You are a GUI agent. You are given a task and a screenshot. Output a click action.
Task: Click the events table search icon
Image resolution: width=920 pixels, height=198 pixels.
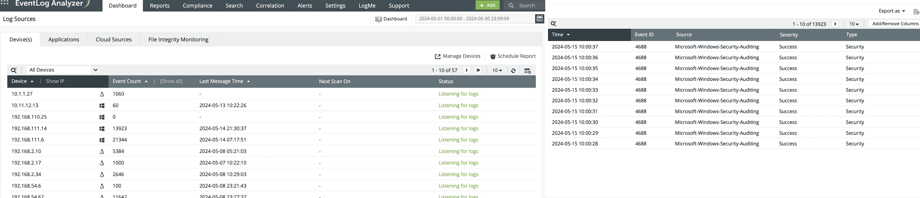(553, 24)
